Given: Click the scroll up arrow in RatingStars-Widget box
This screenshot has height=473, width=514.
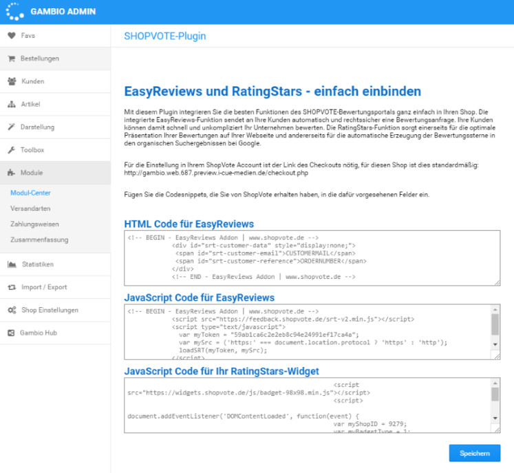Looking at the screenshot, I should click(x=495, y=382).
